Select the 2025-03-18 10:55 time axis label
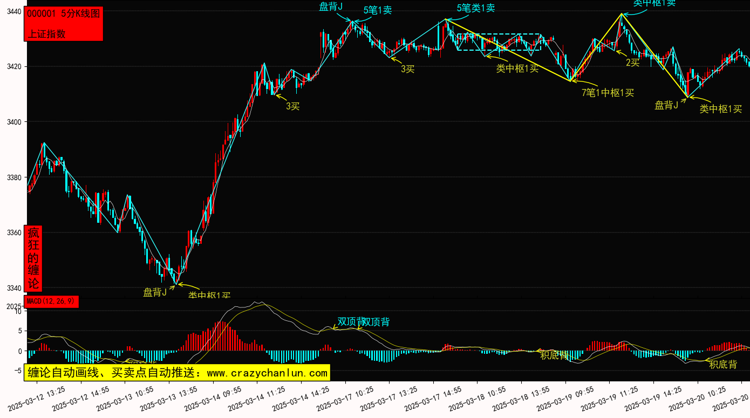 click(478, 399)
